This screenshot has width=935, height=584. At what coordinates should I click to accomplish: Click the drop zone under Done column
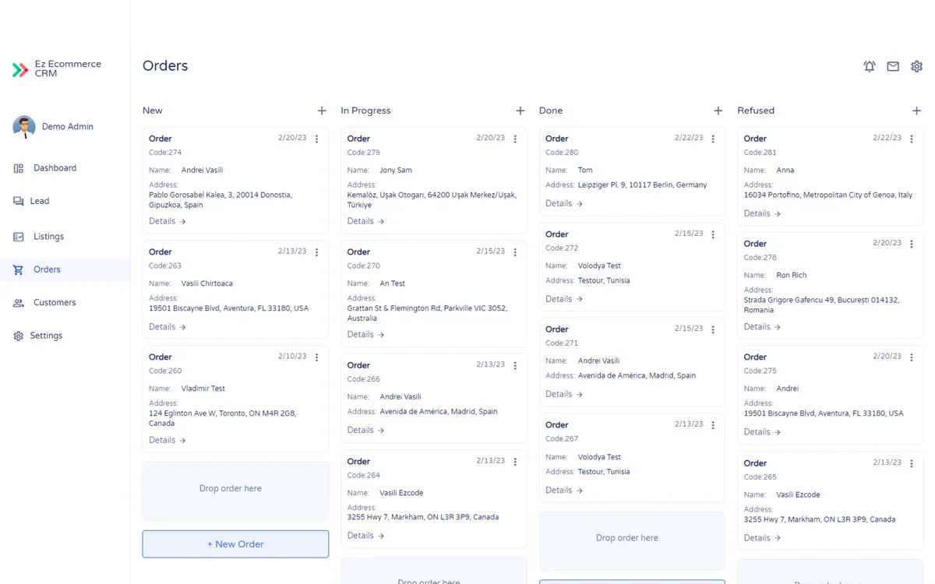click(632, 540)
